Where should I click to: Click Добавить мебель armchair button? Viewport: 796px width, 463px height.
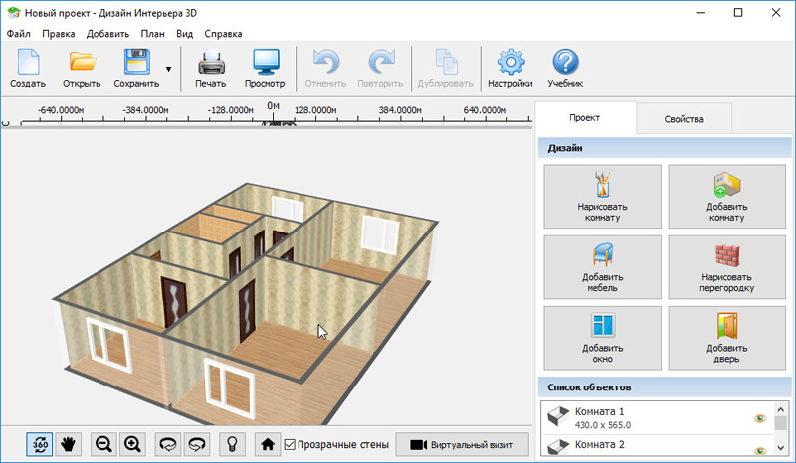click(x=603, y=267)
